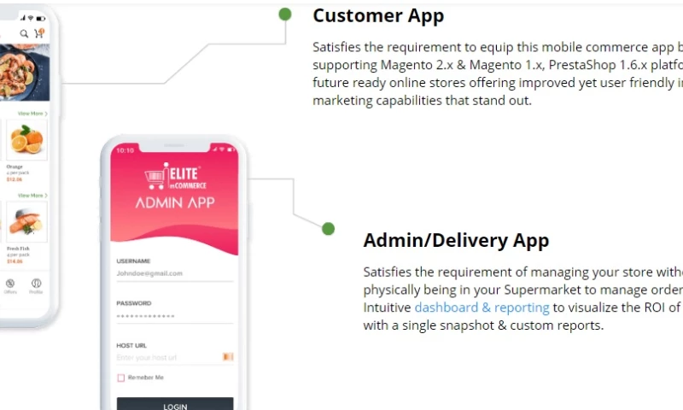683x410 pixels.
Task: Click the USERNAME field label
Action: pyautogui.click(x=133, y=261)
